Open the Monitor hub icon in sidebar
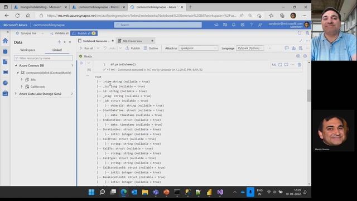Image resolution: width=357 pixels, height=201 pixels. point(5,83)
